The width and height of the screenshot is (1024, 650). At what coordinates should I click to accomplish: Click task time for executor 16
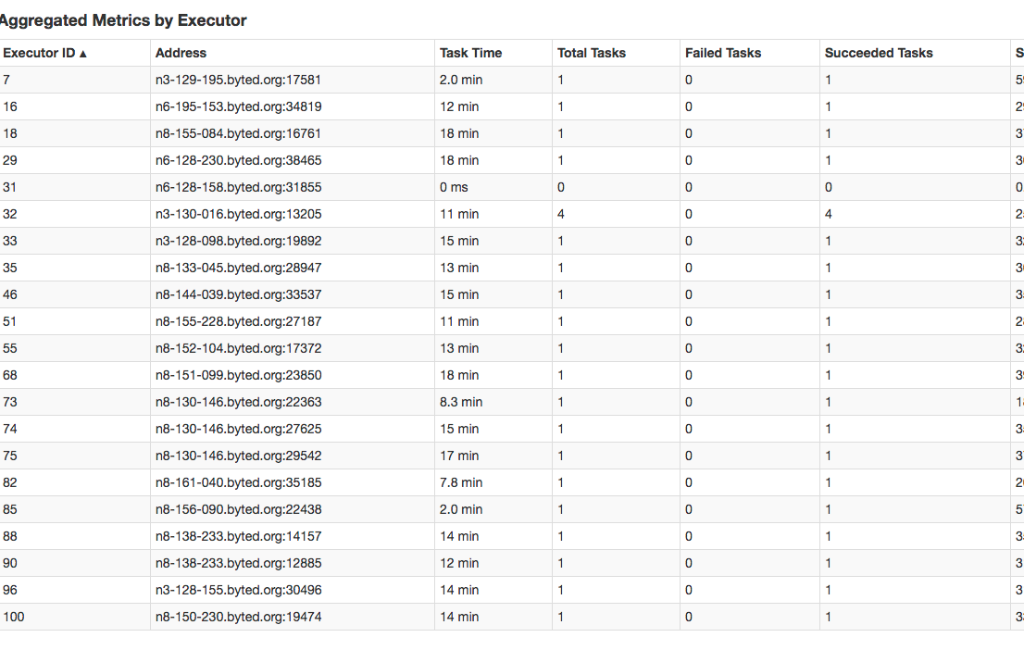pyautogui.click(x=493, y=106)
